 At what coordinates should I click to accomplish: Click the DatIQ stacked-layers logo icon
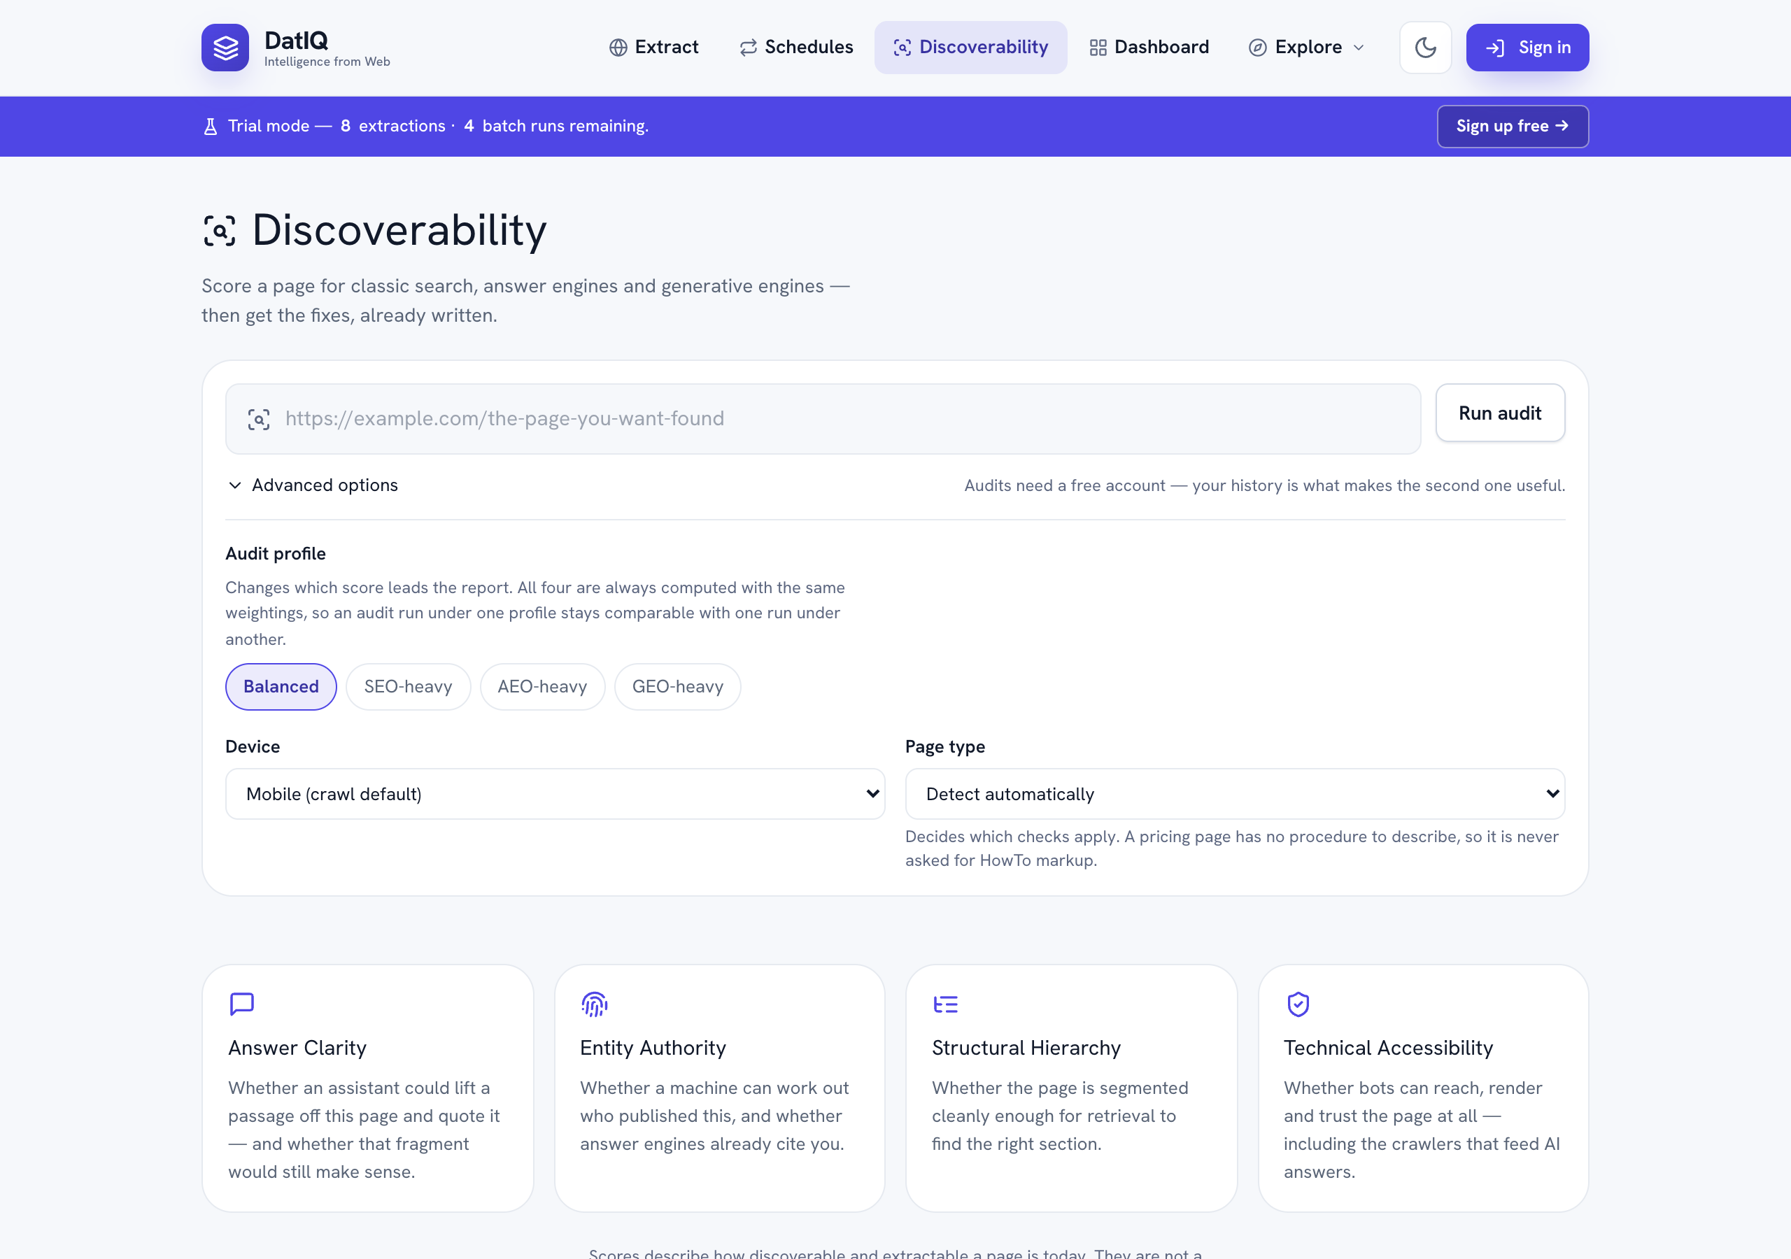pyautogui.click(x=225, y=48)
